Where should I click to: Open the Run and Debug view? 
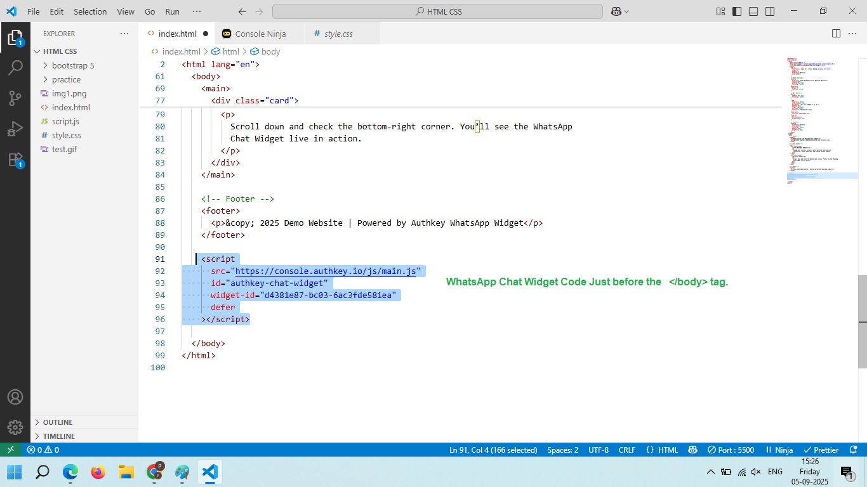pyautogui.click(x=15, y=129)
